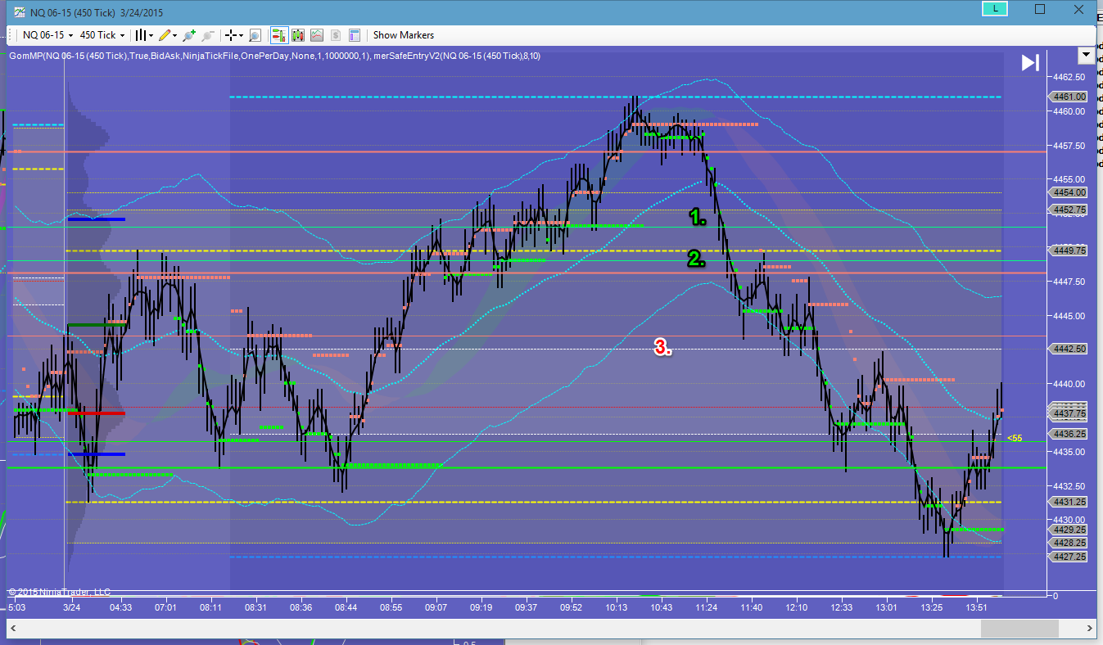This screenshot has width=1103, height=645.
Task: Click the 4429.25 price marker
Action: tap(1069, 530)
